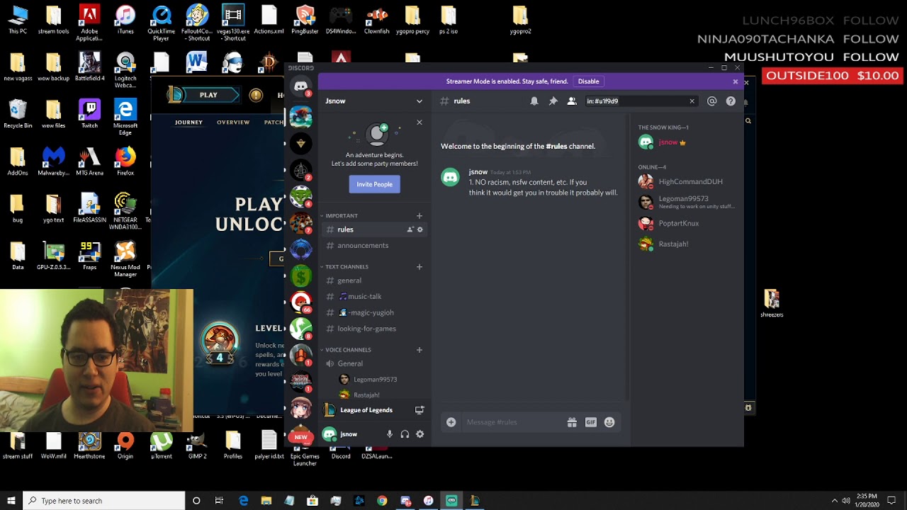Toggle the member list icon

572,101
